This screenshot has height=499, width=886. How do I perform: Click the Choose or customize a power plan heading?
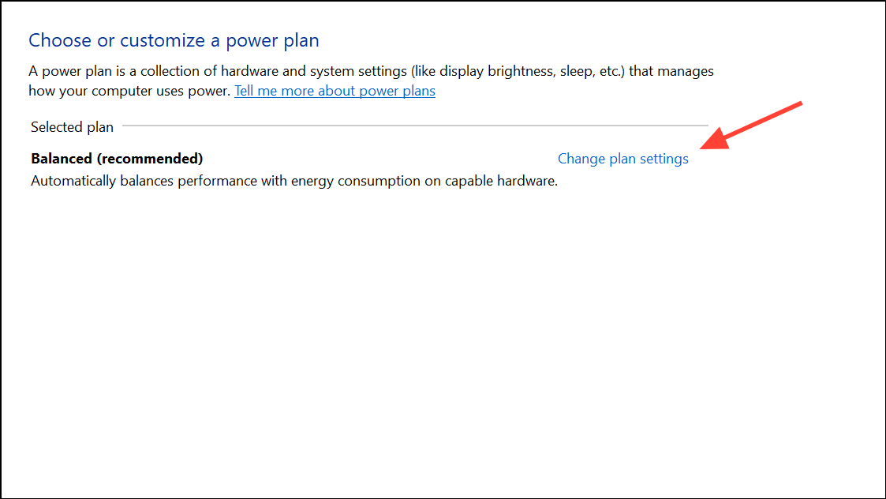click(x=174, y=39)
